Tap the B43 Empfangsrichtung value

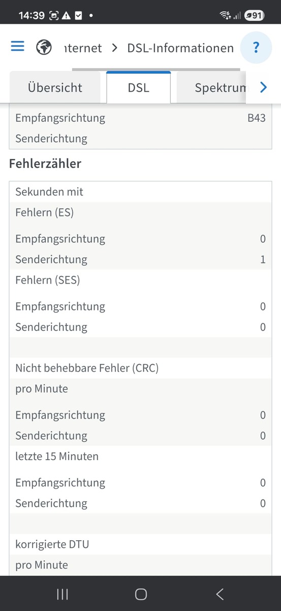257,118
